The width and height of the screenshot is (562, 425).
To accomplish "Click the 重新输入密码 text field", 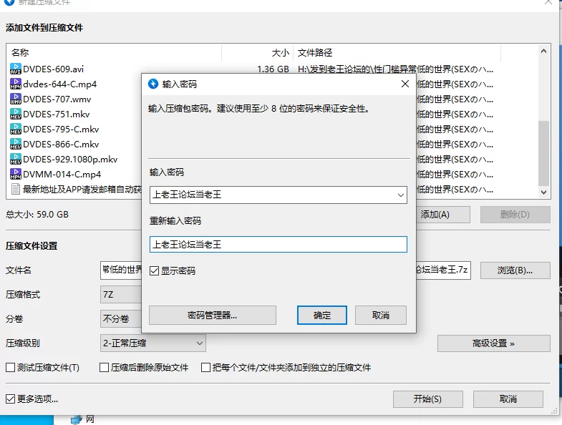I will [x=278, y=245].
